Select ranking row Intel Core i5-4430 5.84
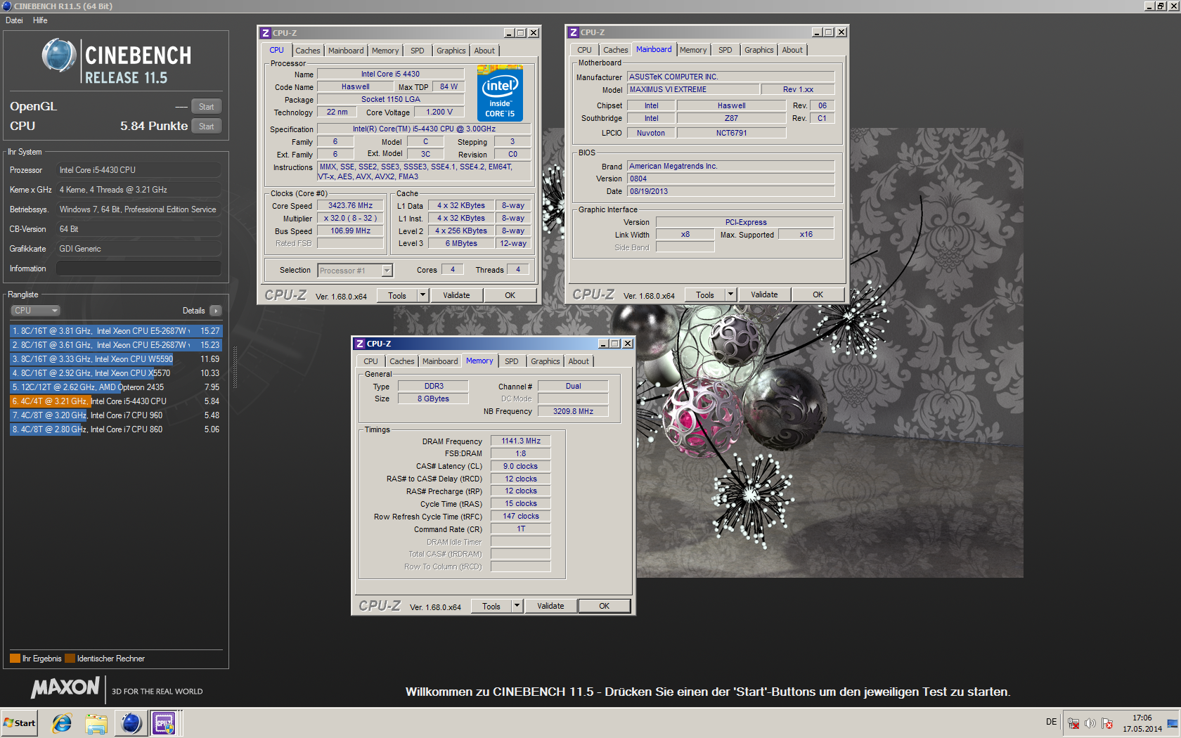 tap(116, 401)
